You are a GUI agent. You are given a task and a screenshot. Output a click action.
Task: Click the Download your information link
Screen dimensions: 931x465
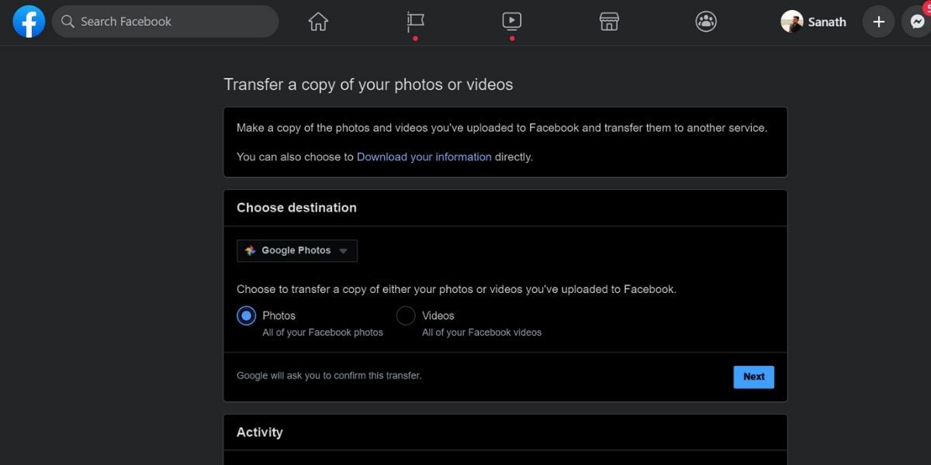point(424,156)
